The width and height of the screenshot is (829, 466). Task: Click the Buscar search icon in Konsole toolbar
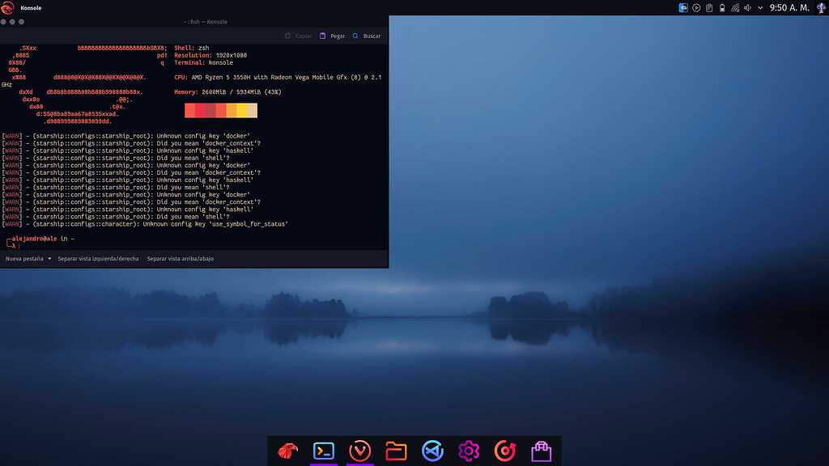366,36
